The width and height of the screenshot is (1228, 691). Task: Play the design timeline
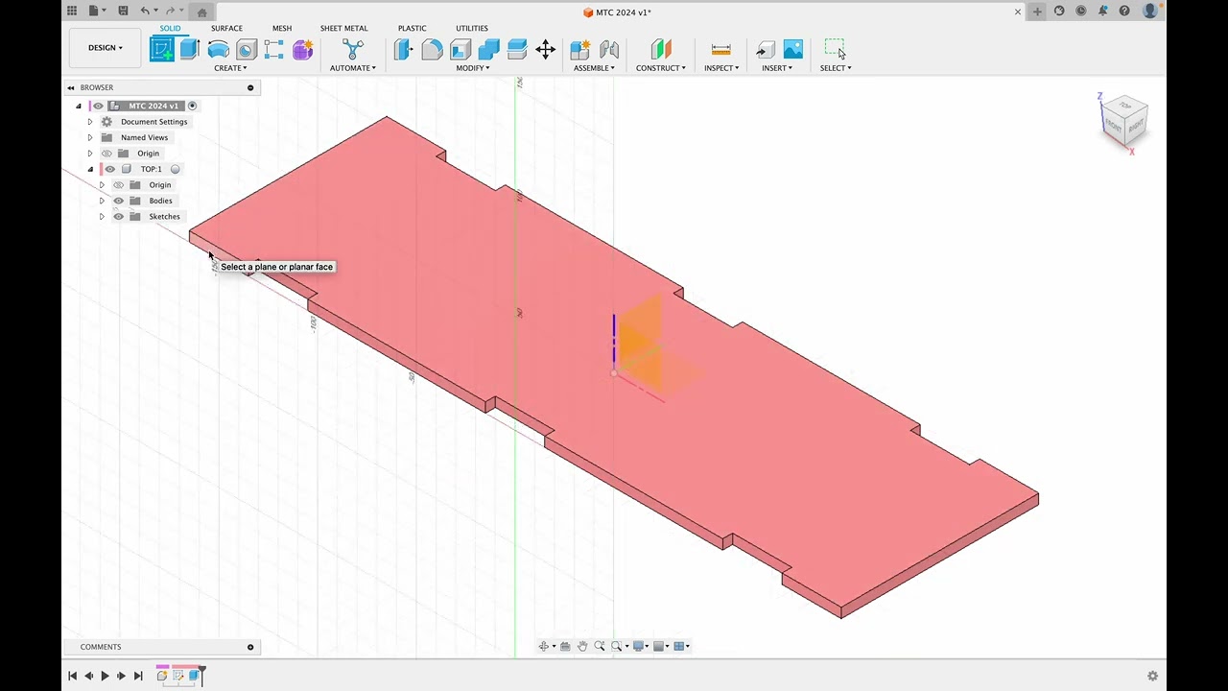click(x=105, y=676)
